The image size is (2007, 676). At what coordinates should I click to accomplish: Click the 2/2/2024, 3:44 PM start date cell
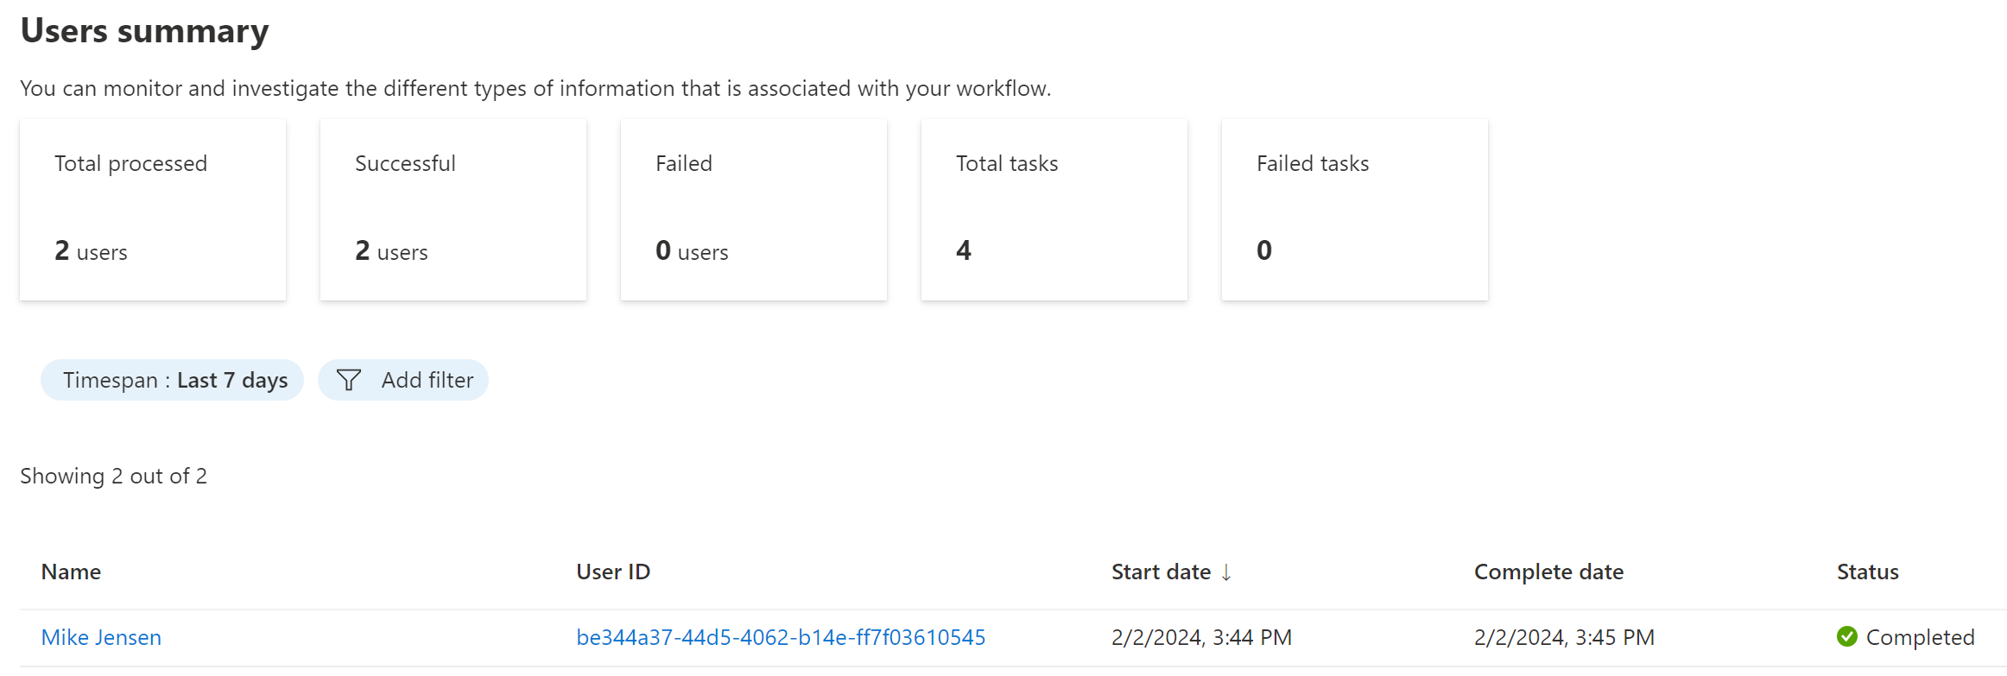tap(1201, 637)
